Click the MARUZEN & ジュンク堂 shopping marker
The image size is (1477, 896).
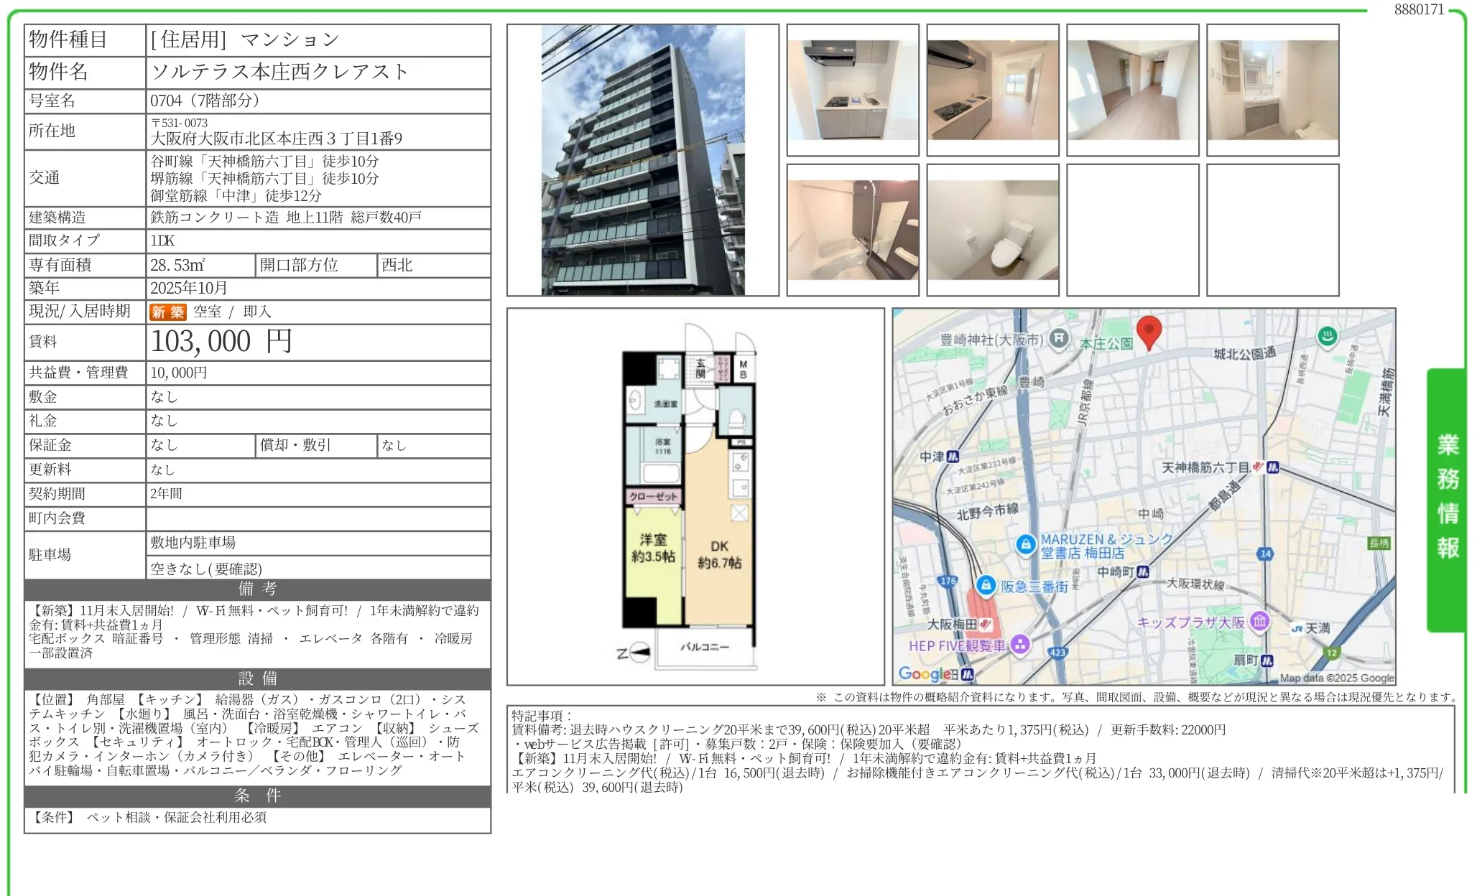pyautogui.click(x=1026, y=544)
